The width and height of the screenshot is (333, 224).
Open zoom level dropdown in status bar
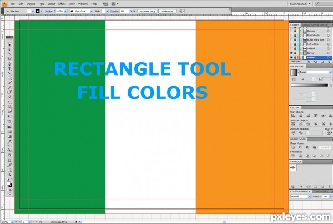(12, 222)
